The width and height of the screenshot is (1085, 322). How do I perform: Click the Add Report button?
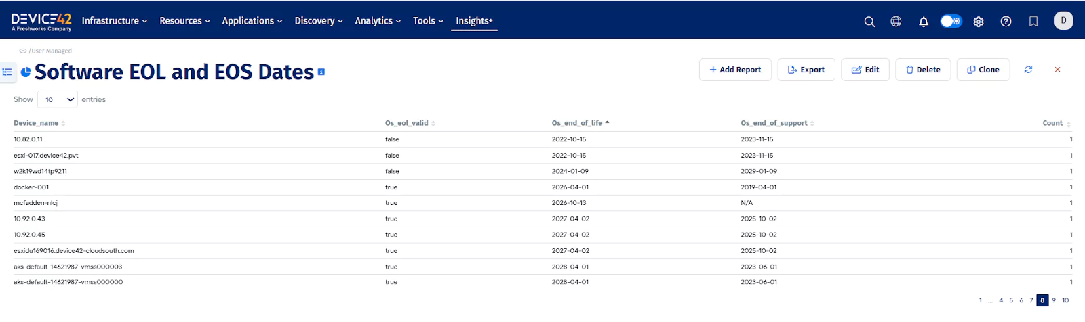[x=735, y=70]
